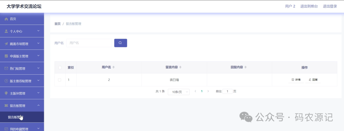This screenshot has height=131, width=344.
Task: Click 退出到前台 link in header
Action: 309,6
